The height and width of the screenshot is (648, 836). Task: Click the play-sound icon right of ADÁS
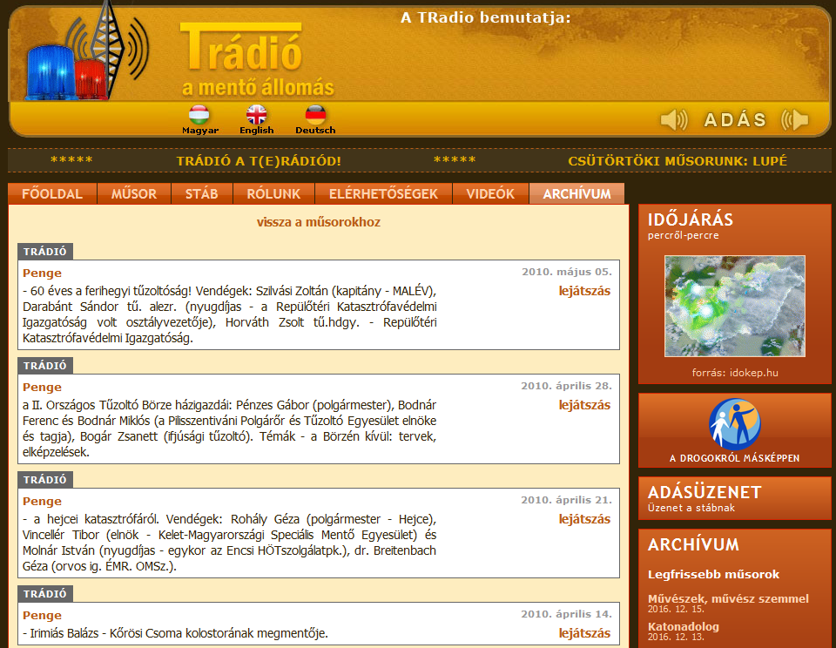point(795,119)
